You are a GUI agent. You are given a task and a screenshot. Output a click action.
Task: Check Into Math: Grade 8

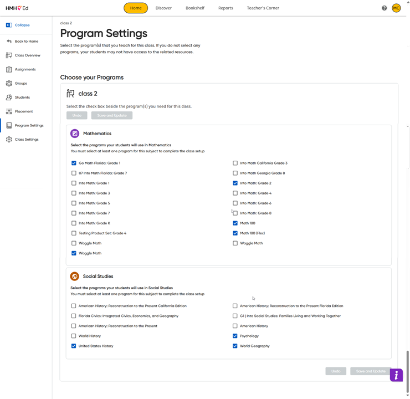point(235,213)
